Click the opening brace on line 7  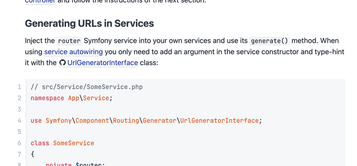33,154
